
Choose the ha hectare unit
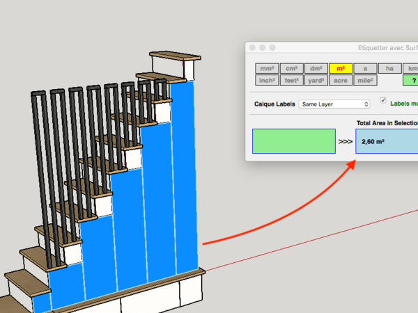(x=389, y=68)
